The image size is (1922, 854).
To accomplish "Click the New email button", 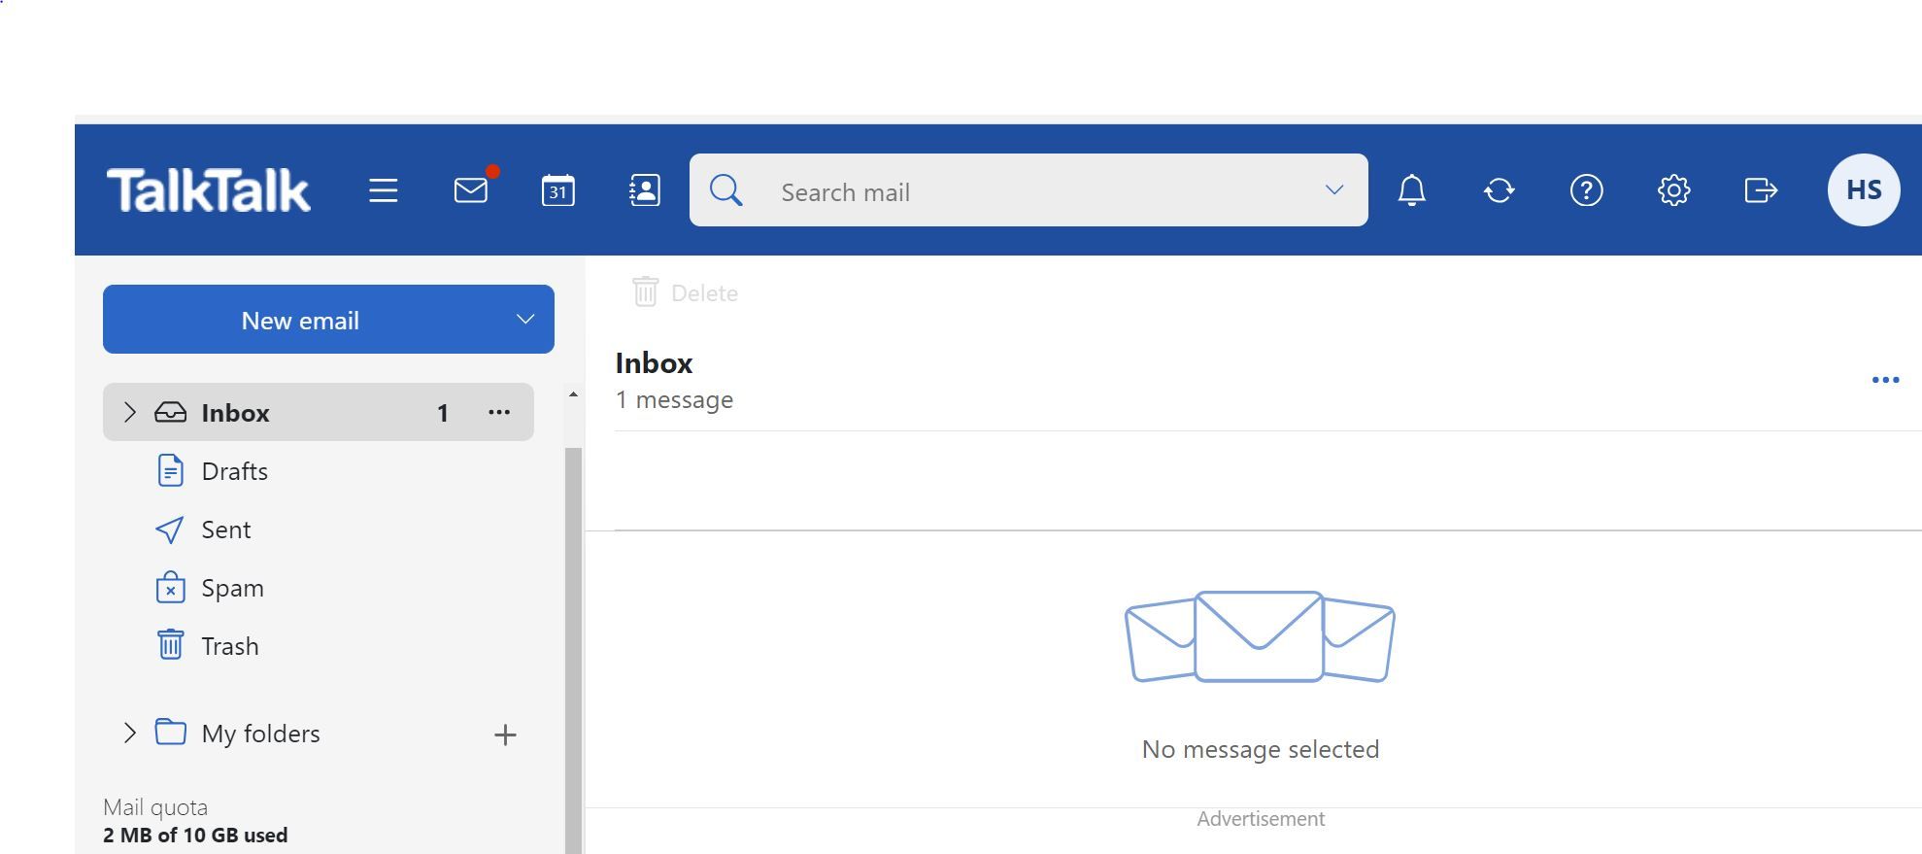I will pyautogui.click(x=300, y=320).
